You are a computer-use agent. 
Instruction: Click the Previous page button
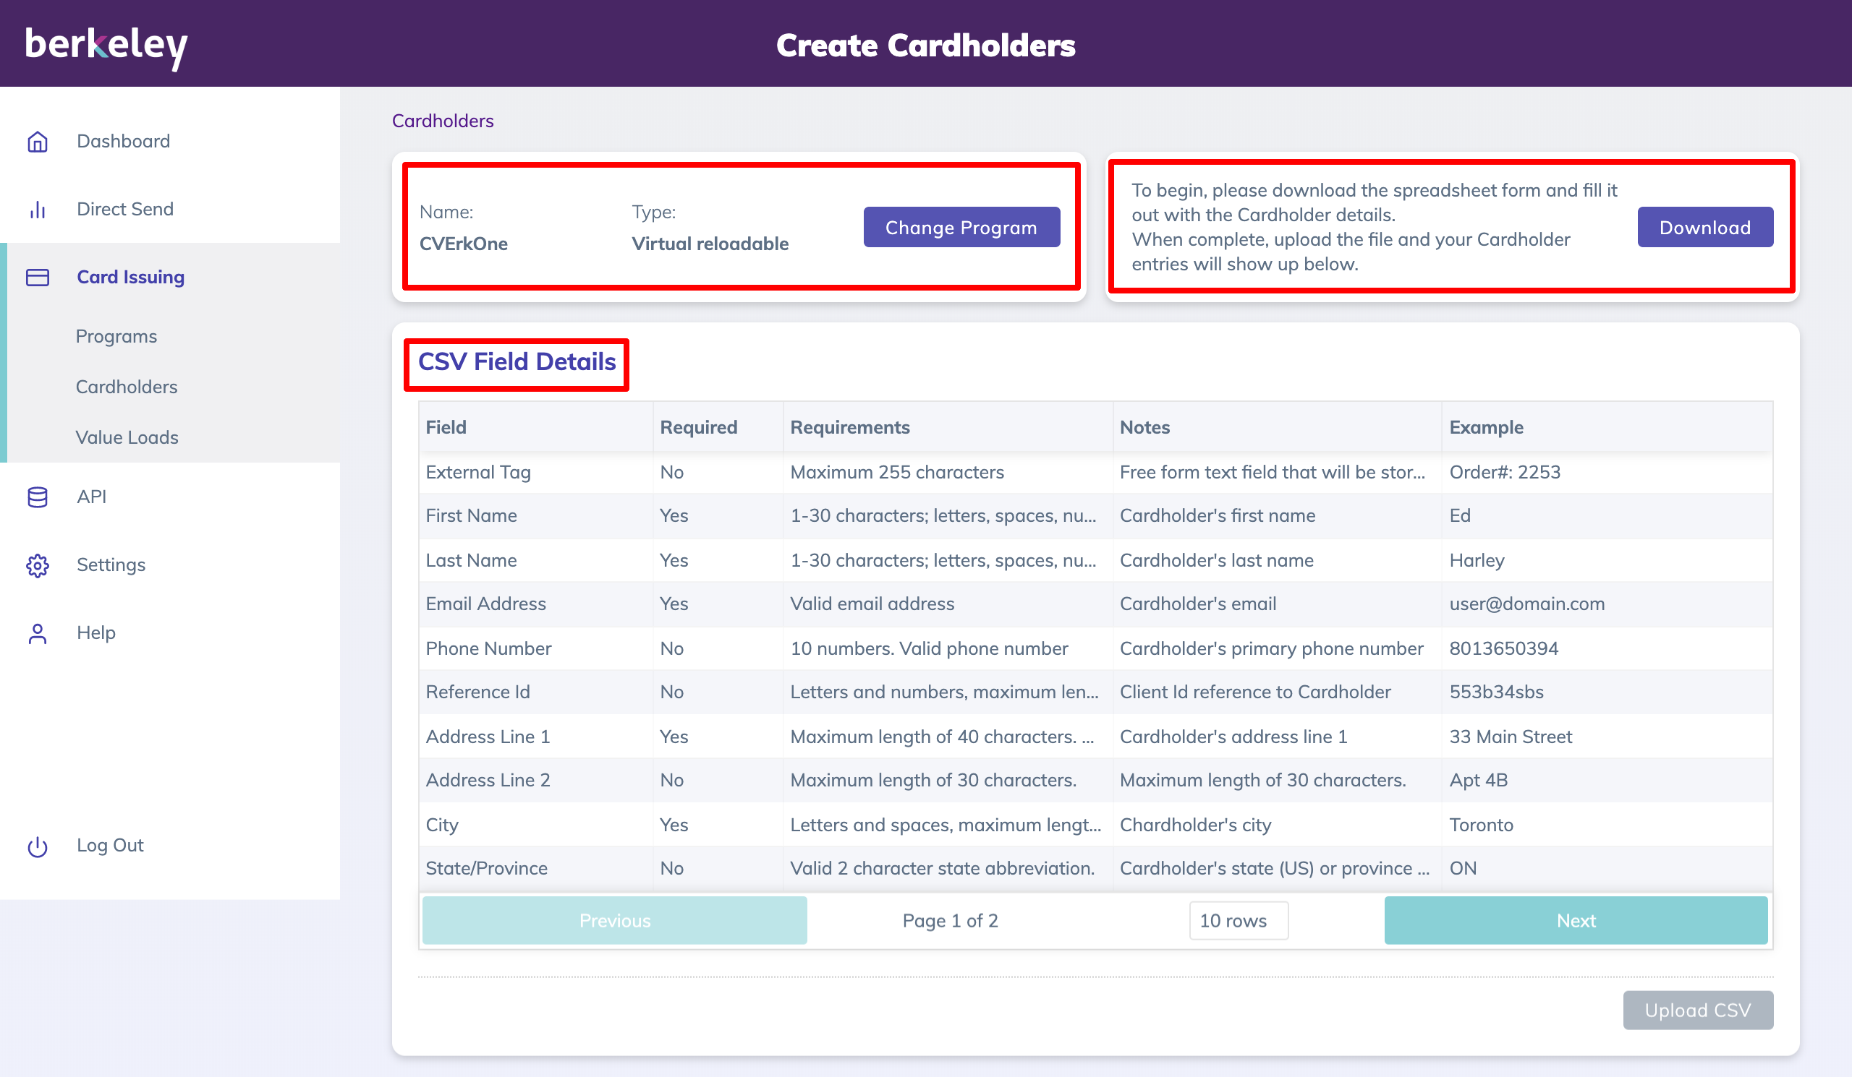614,921
